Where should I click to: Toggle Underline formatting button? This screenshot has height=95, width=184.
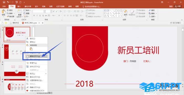(40, 16)
